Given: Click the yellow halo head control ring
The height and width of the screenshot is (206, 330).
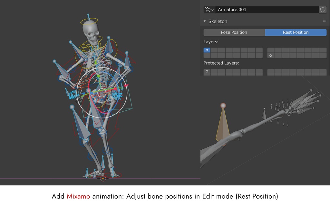Looking at the screenshot, I should (x=89, y=21).
